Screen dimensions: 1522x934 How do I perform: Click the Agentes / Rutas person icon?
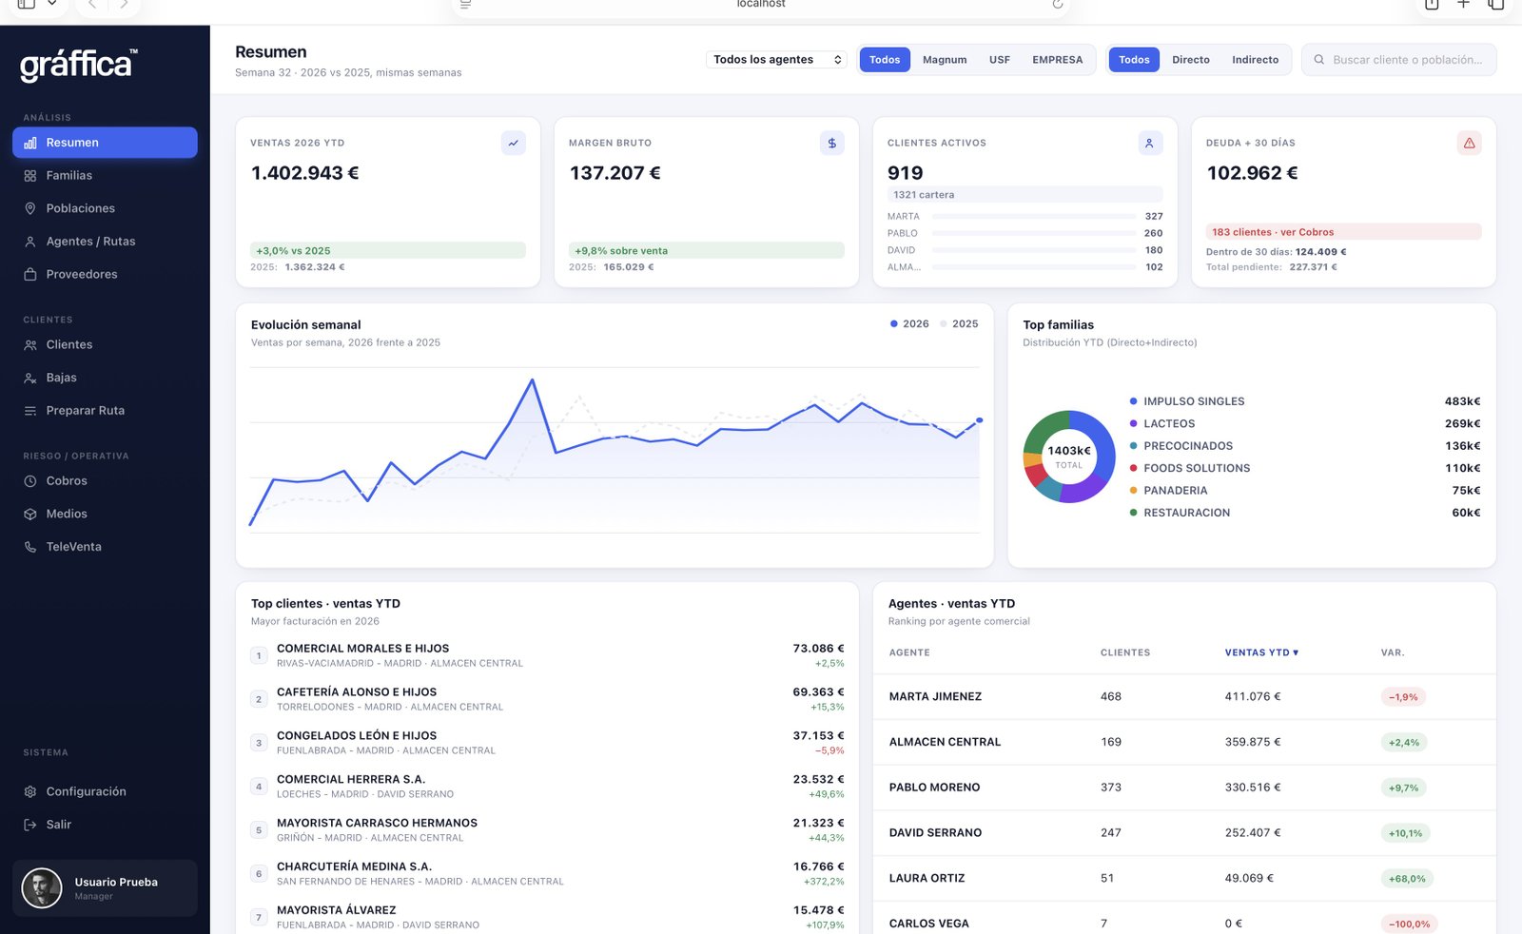(x=30, y=242)
